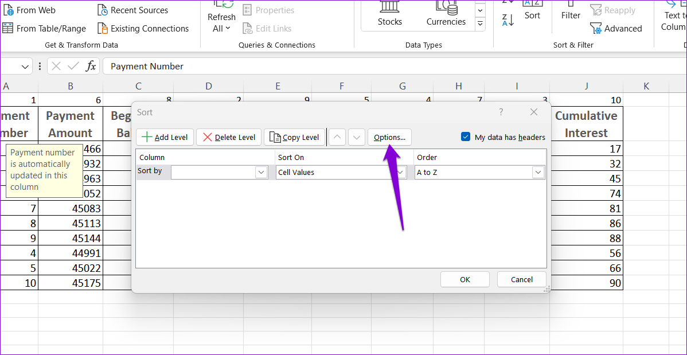Open Sort dialog help question mark
The image size is (687, 355).
pyautogui.click(x=501, y=112)
